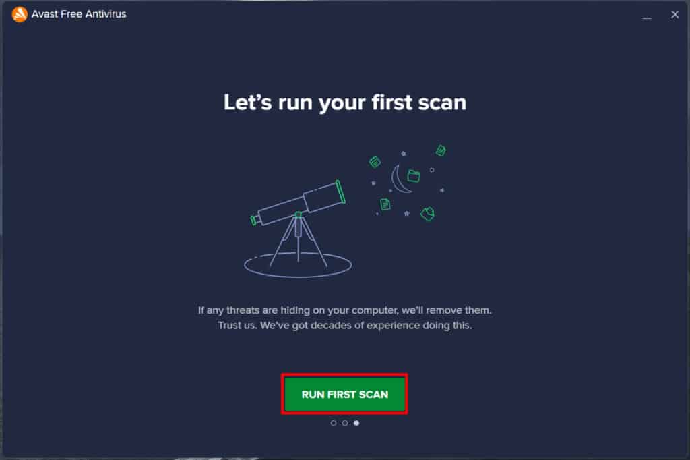The height and width of the screenshot is (460, 690).
Task: Click the green tilted icon left of the moon
Action: (x=375, y=162)
